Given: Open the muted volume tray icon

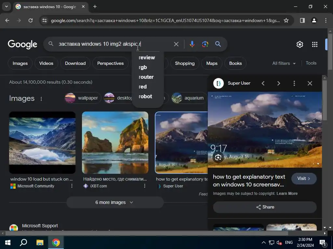Looking at the screenshot, I should (279, 243).
